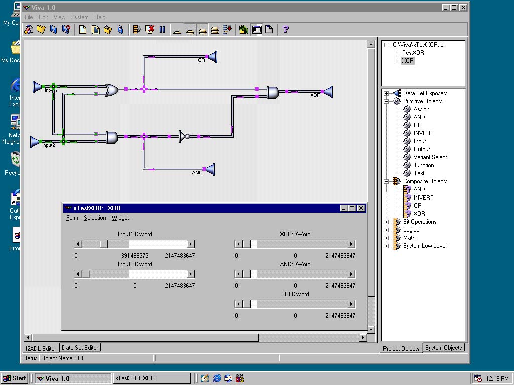Viewport: 514px width, 385px height.
Task: Collapse the Primitive Objects tree node
Action: pyautogui.click(x=386, y=101)
